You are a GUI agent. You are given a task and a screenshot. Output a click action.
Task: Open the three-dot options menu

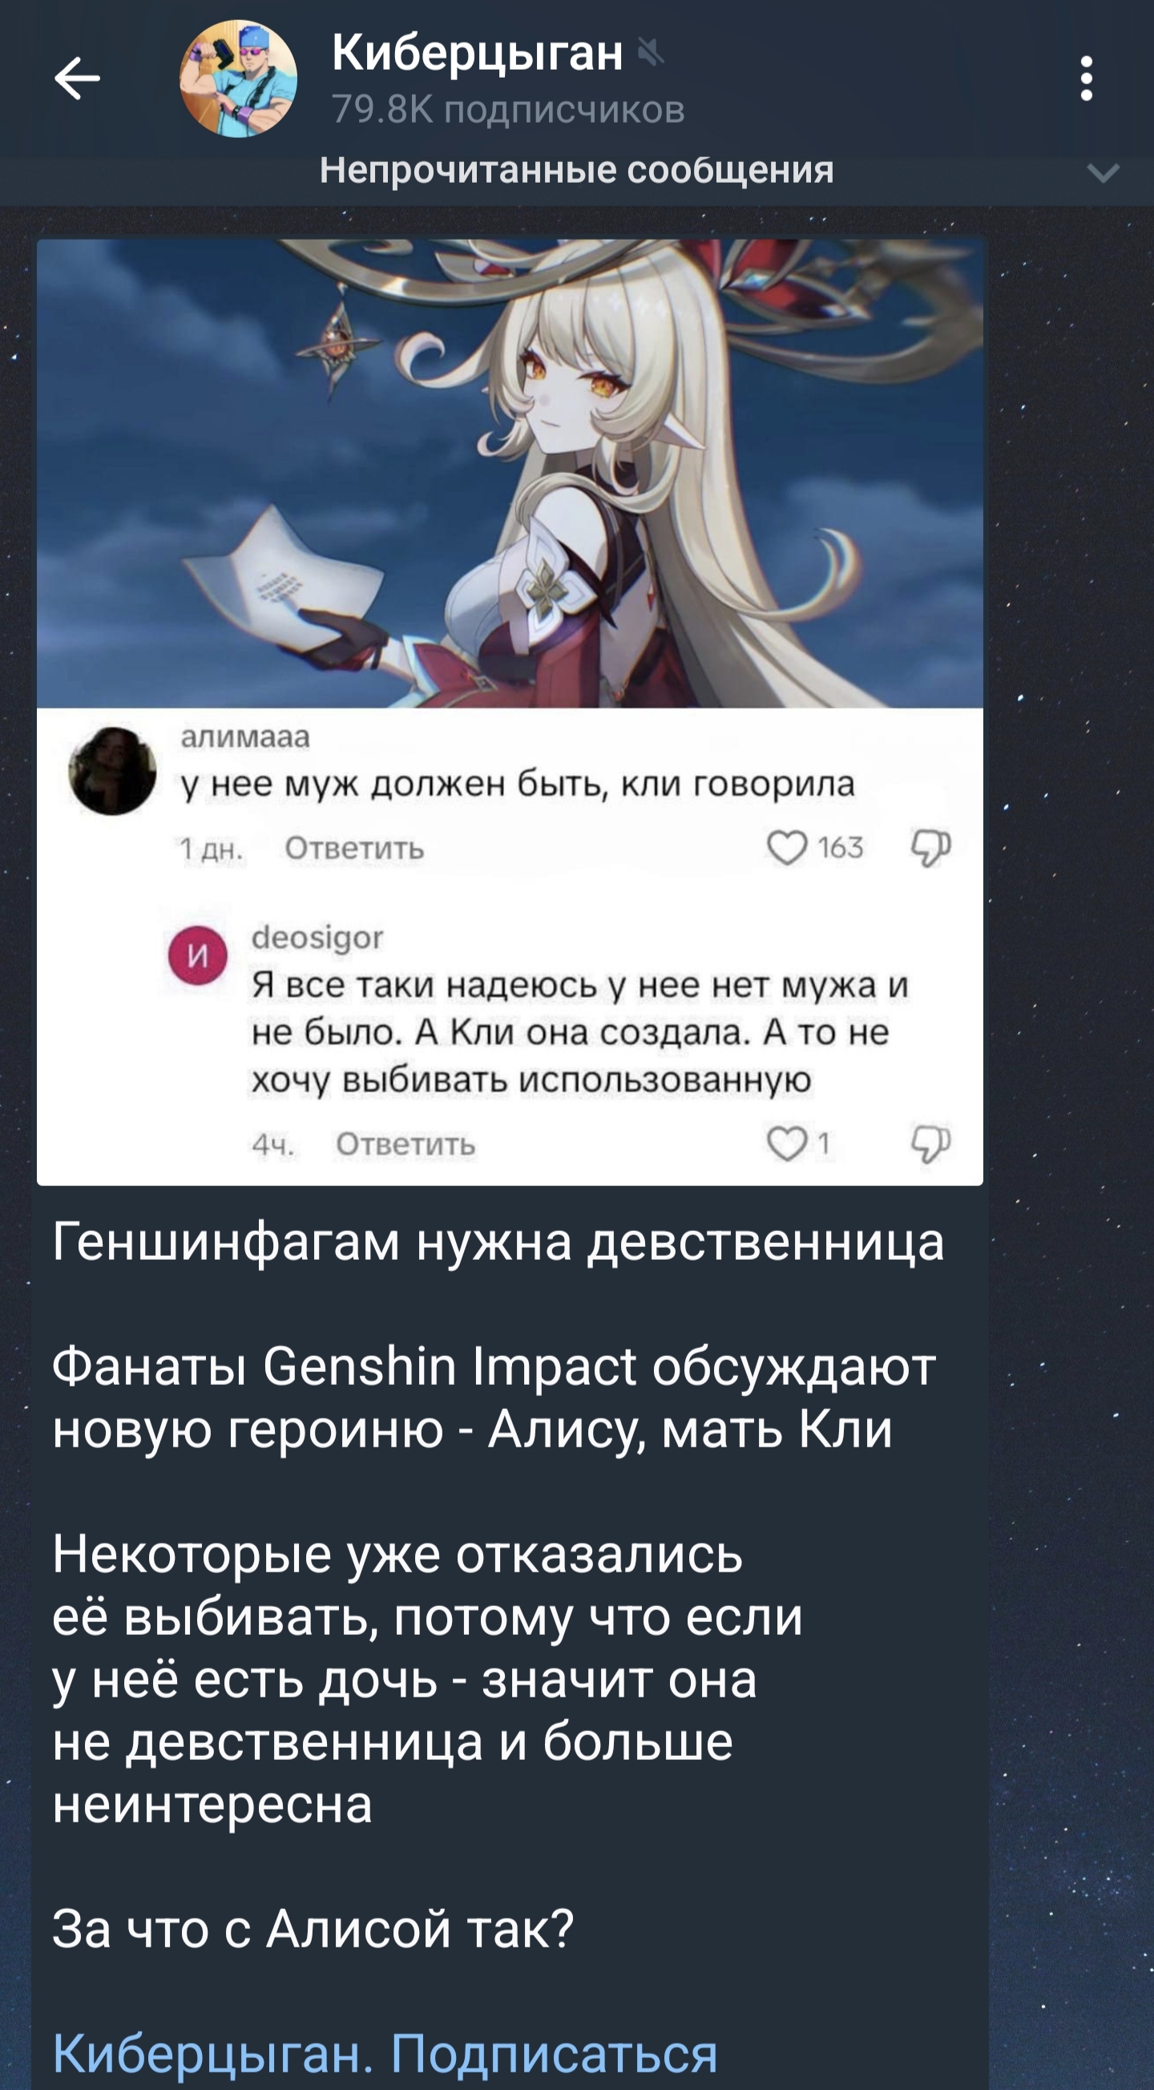[1086, 79]
